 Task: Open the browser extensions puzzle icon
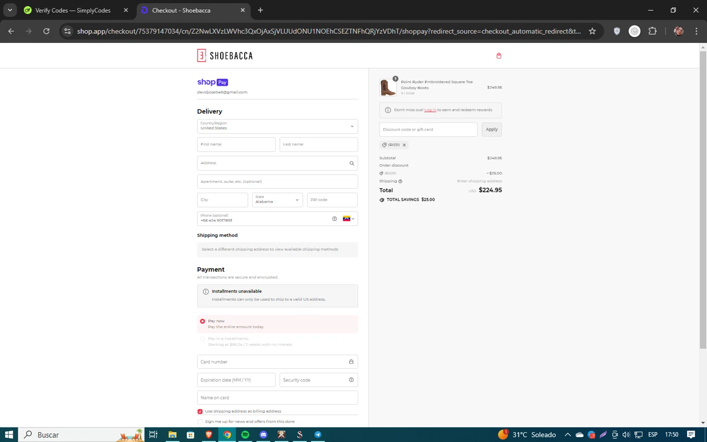point(652,31)
